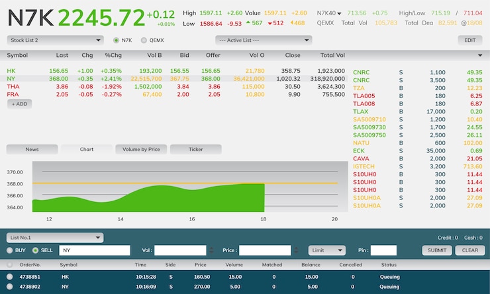Screen dimensions: 490x294
Task: Click the N7K index value 2245.72
Action: pos(101,17)
